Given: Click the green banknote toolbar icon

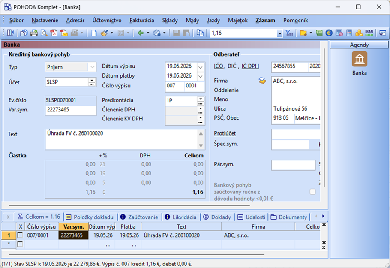Looking at the screenshot, I should click(x=319, y=33).
